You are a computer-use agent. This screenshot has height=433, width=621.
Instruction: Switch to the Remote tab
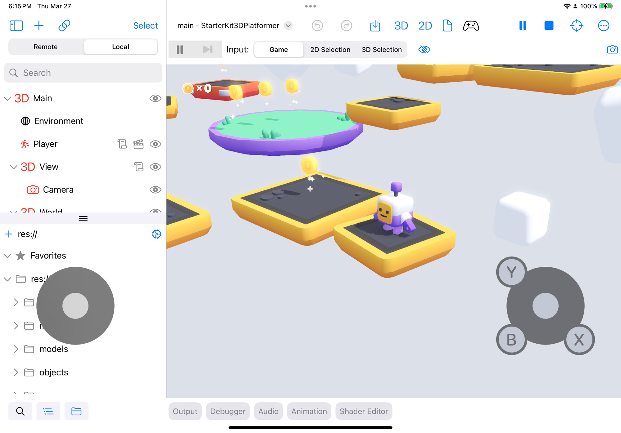pos(46,47)
